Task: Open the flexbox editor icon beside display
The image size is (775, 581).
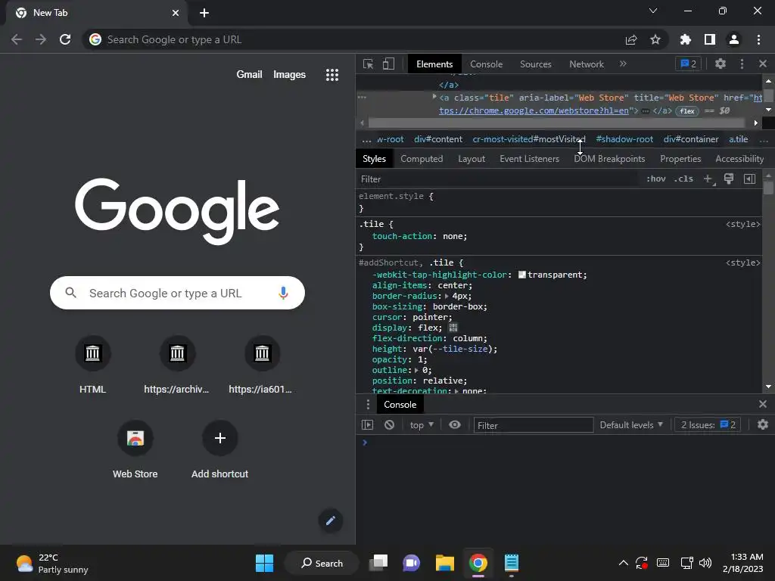Action: [x=453, y=328]
